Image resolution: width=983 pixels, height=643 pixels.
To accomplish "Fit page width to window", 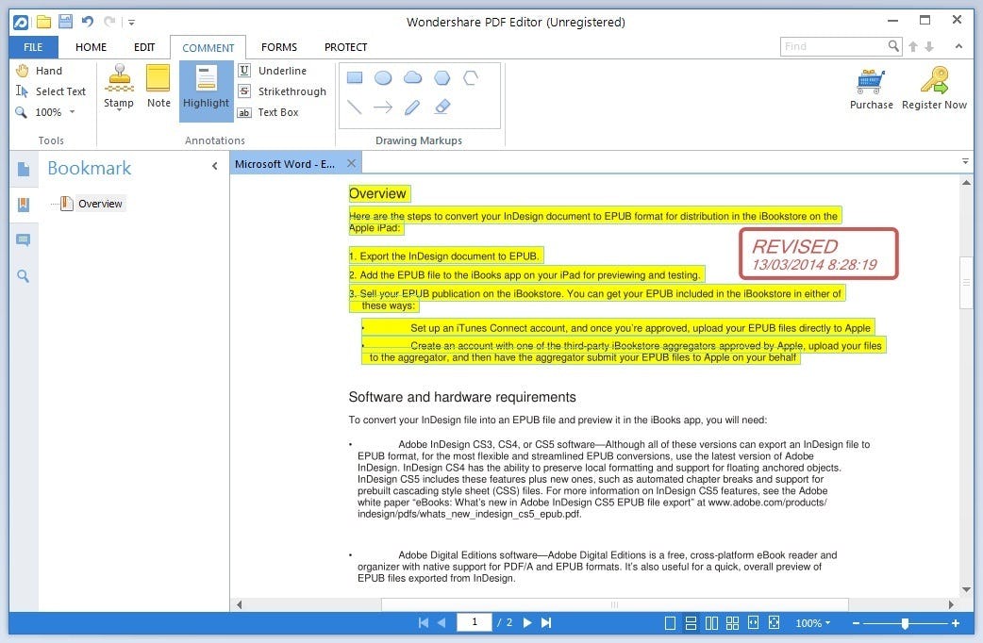I will tap(754, 623).
